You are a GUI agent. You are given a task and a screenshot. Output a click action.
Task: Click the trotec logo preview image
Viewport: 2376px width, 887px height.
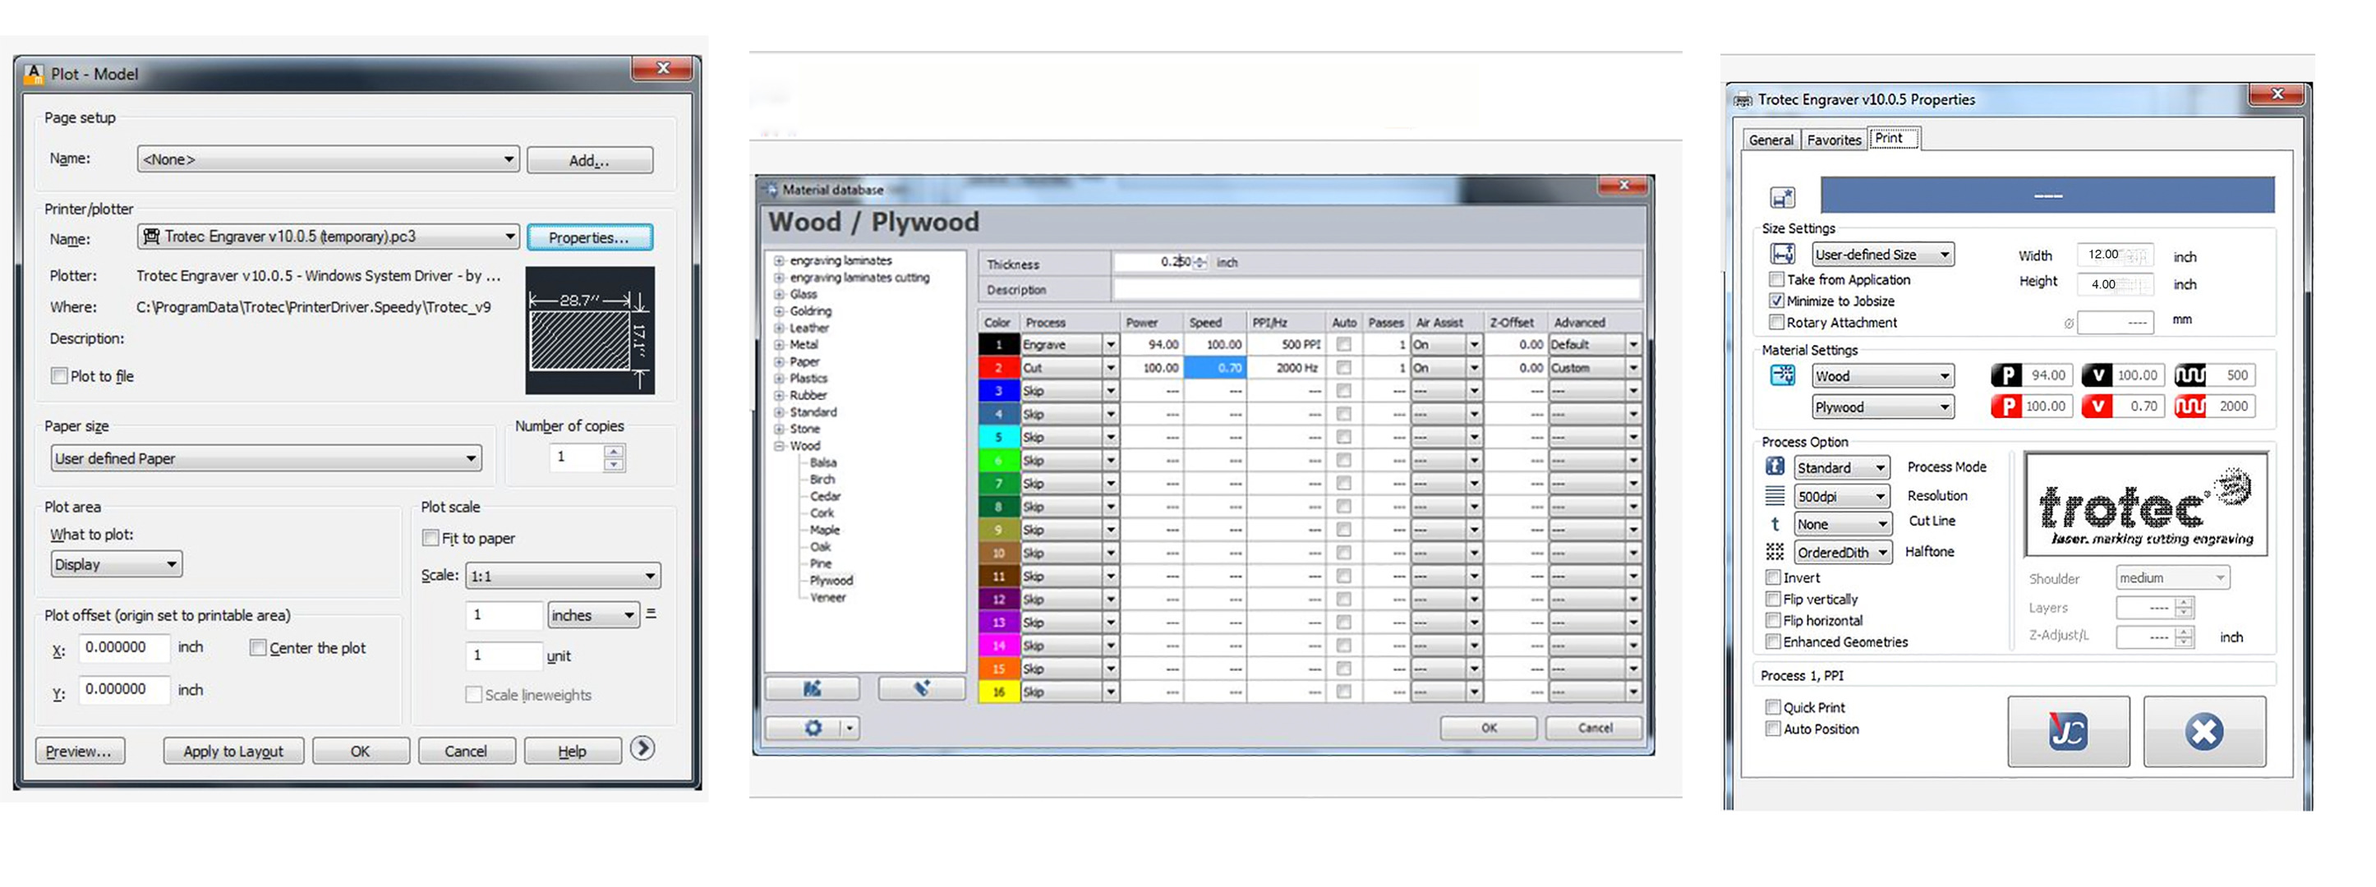(2145, 504)
